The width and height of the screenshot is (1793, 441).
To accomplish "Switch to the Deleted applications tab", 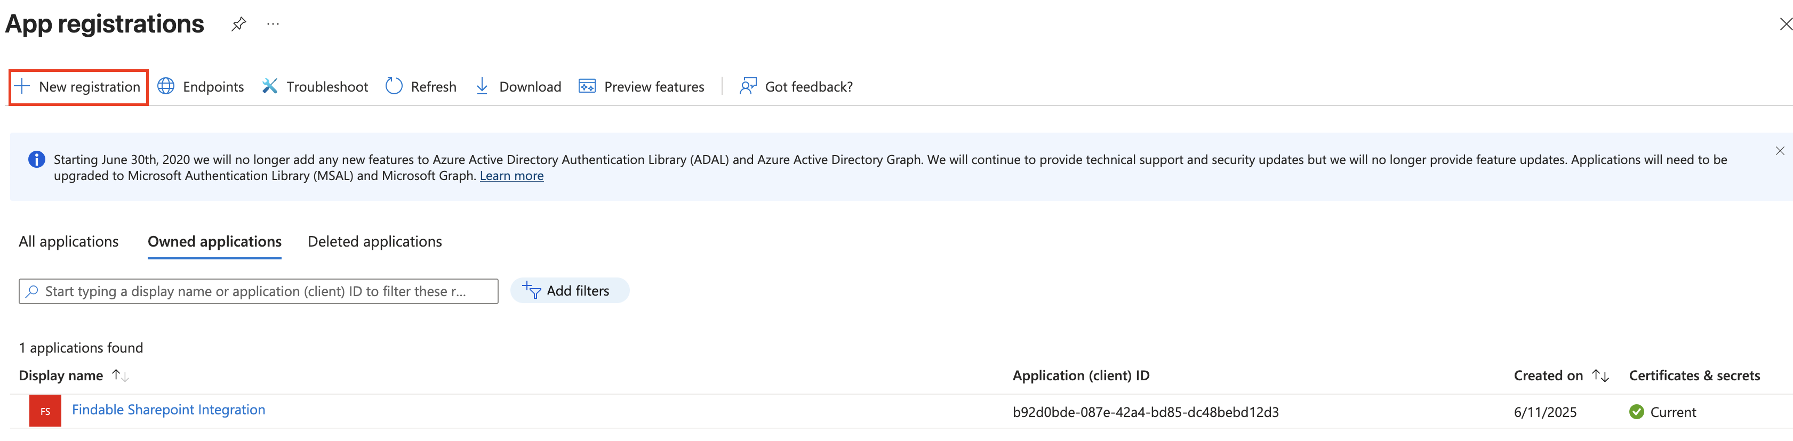I will tap(374, 241).
